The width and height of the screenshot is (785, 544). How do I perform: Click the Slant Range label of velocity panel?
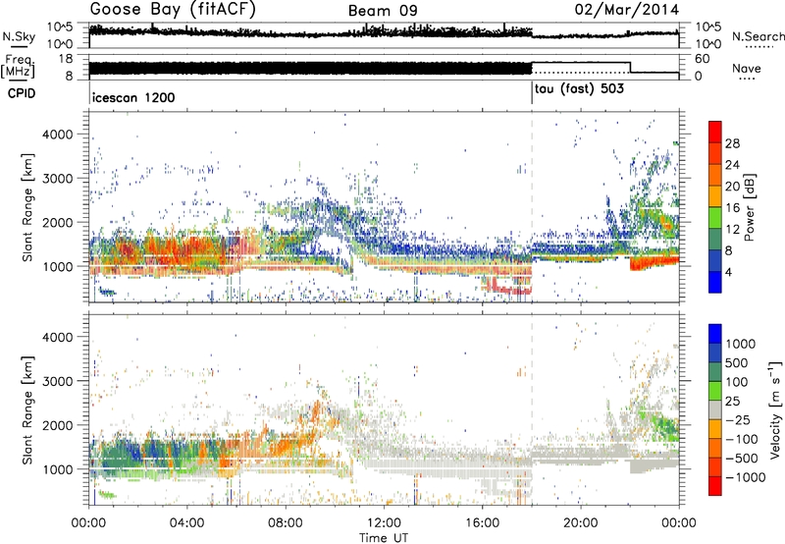(x=27, y=409)
